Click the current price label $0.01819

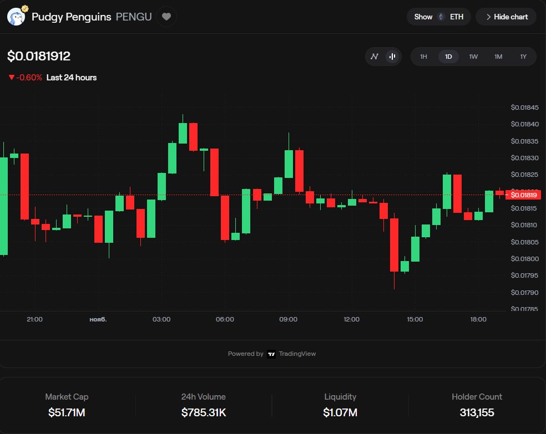(x=523, y=195)
